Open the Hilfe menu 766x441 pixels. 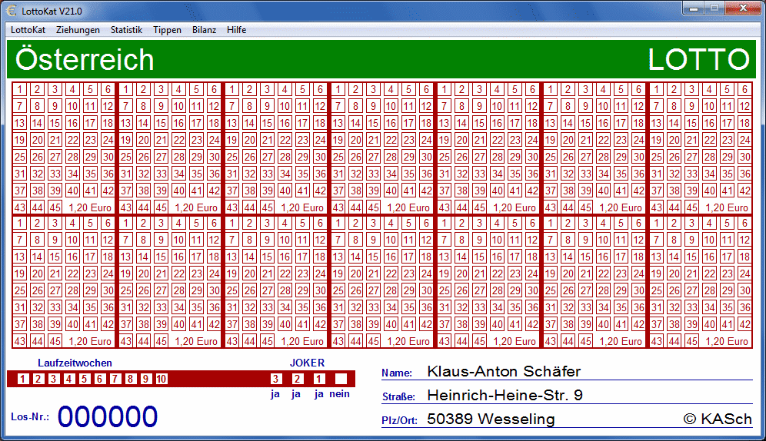click(x=236, y=30)
